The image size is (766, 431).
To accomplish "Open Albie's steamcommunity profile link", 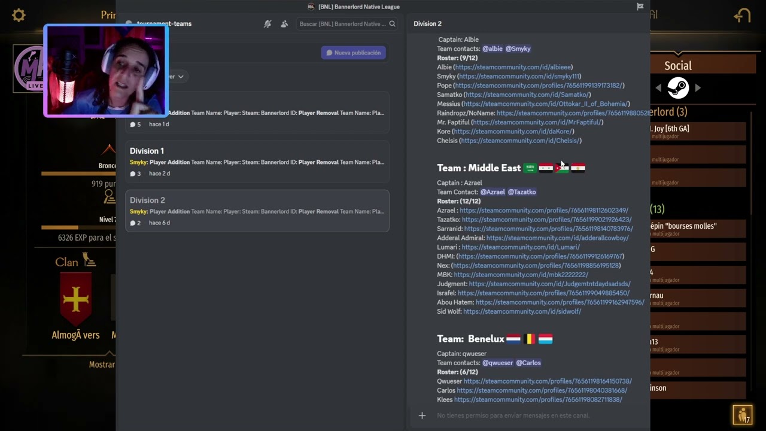I will click(512, 67).
